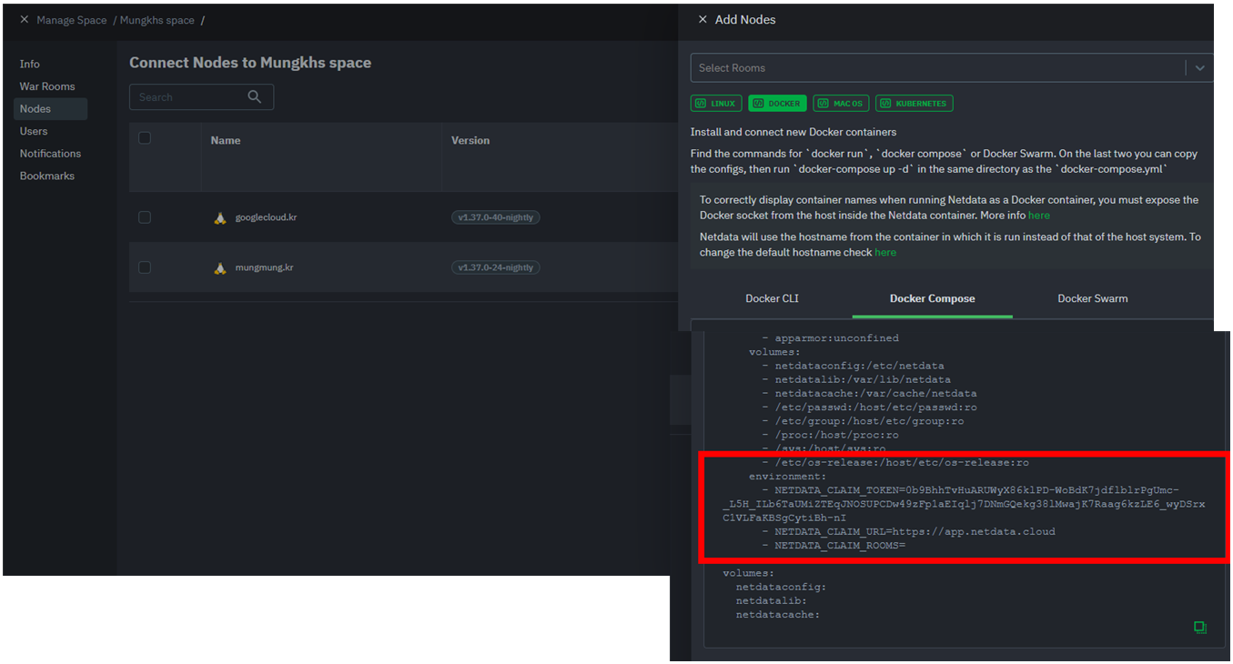Open the Select Rooms dropdown arrow

(x=1199, y=68)
